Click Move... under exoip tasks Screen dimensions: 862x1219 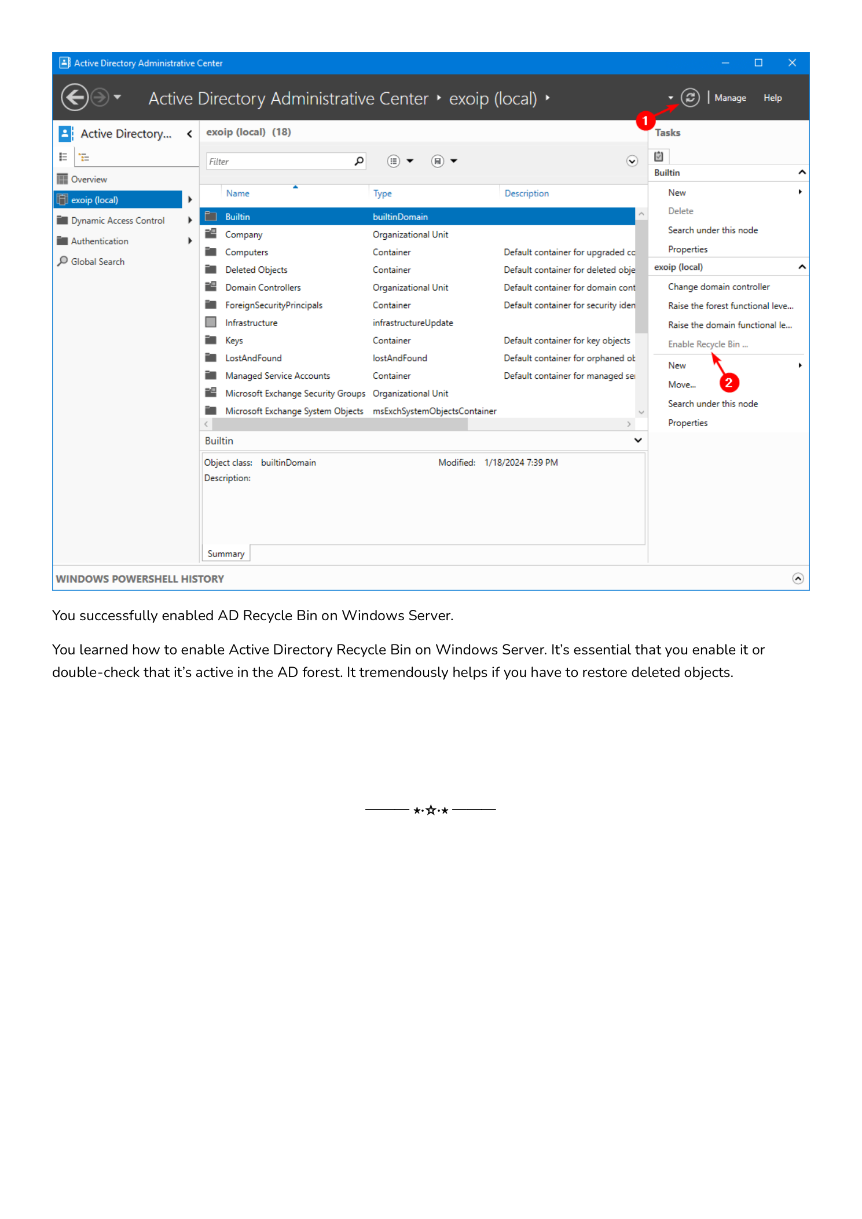coord(682,385)
